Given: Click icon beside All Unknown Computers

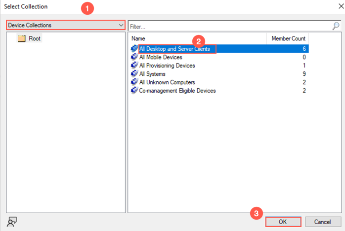Looking at the screenshot, I should coord(134,82).
